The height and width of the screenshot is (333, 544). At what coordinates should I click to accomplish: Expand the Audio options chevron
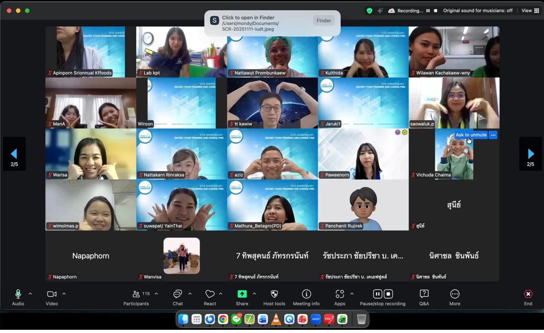point(30,294)
